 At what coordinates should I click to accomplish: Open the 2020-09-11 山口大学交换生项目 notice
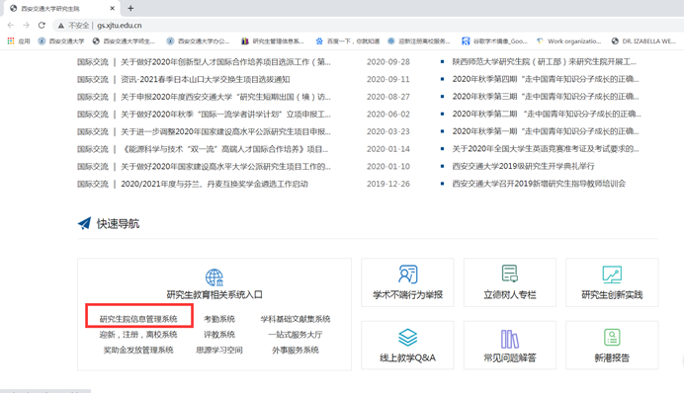205,79
